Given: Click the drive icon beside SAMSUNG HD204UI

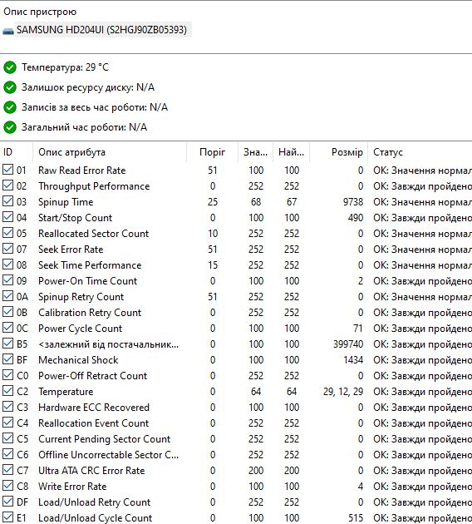Looking at the screenshot, I should point(8,31).
